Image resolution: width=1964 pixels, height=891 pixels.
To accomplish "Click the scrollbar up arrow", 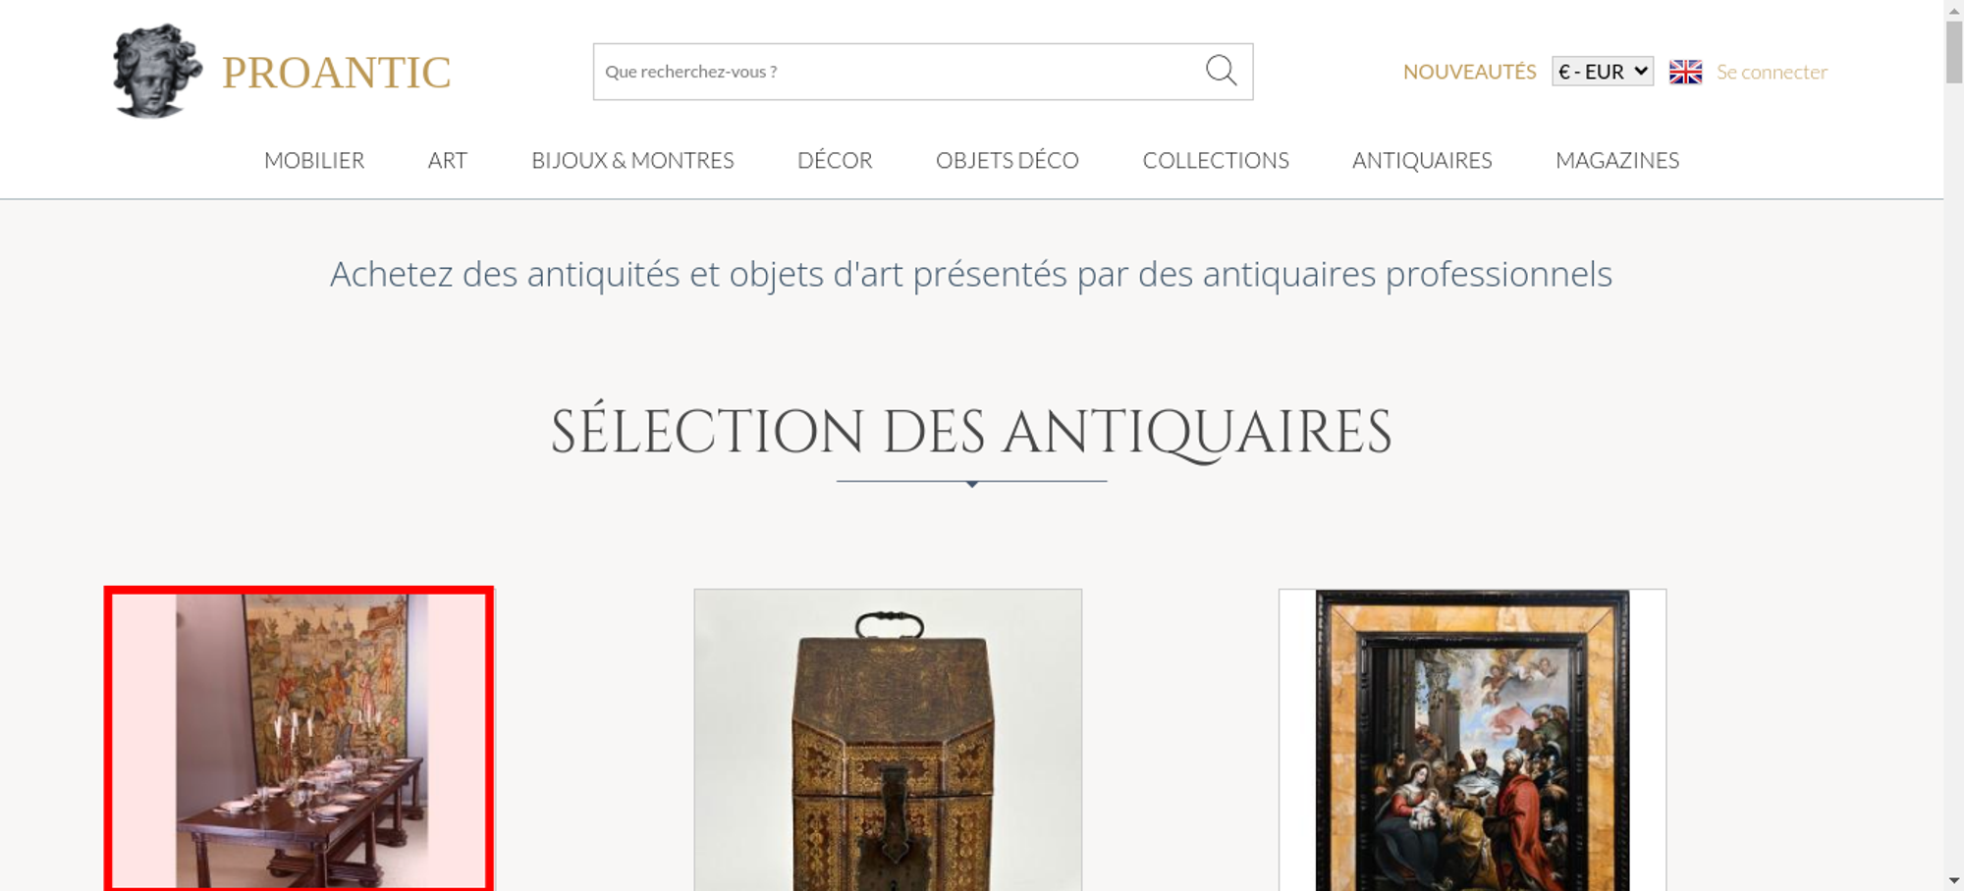I will 1954,9.
